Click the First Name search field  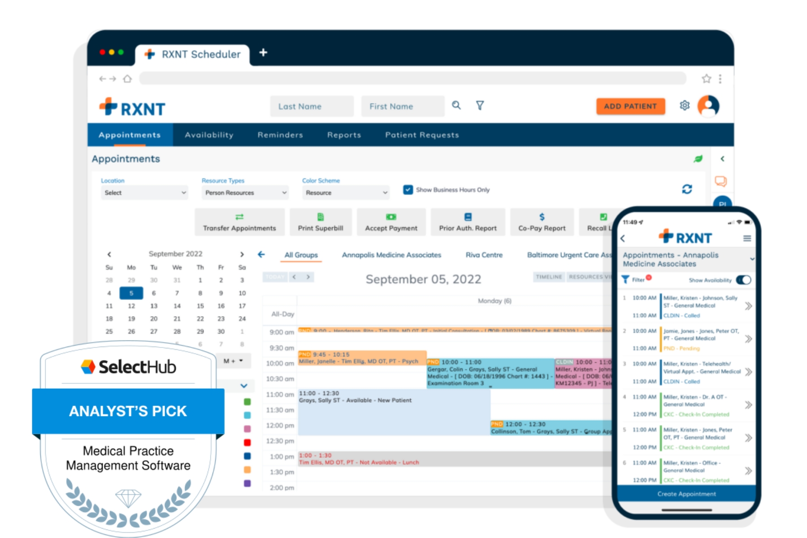[x=403, y=106]
